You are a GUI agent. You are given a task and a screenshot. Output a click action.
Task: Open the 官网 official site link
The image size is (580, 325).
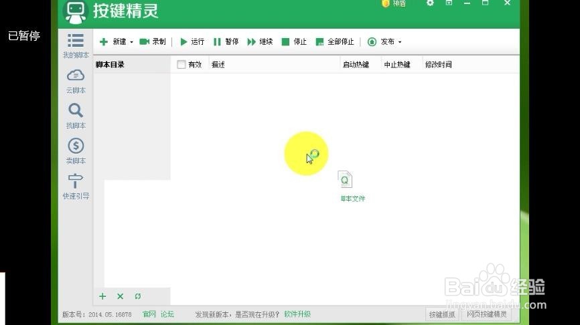point(149,314)
